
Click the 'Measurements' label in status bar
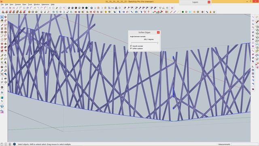pos(224,144)
